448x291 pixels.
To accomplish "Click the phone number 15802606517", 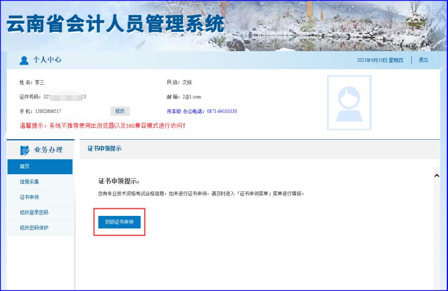I will point(48,111).
